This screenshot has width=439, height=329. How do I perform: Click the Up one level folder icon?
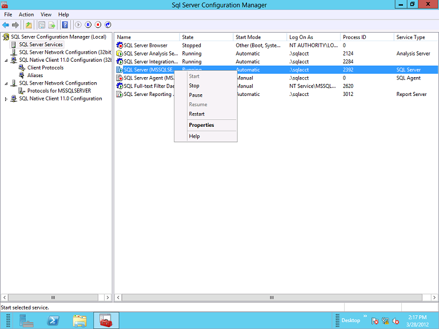pyautogui.click(x=29, y=25)
